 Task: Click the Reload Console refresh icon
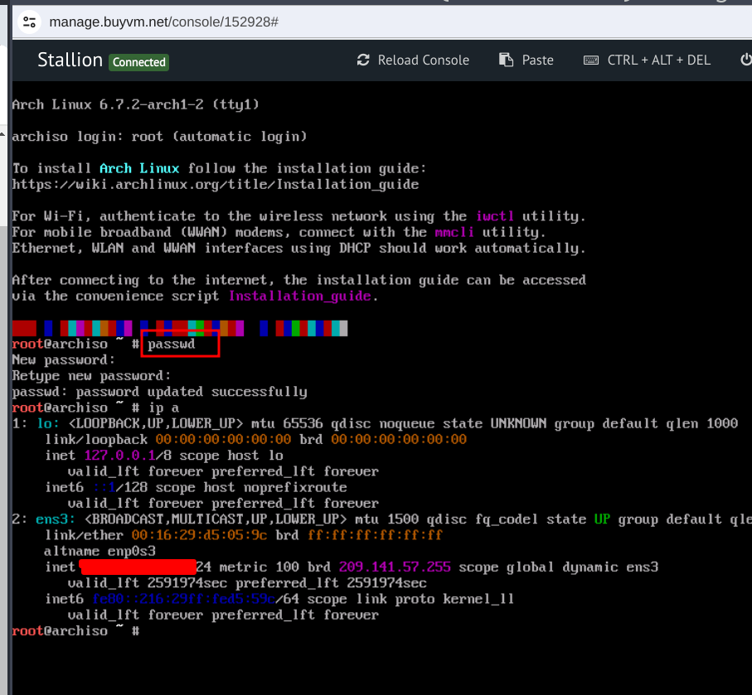tap(363, 60)
